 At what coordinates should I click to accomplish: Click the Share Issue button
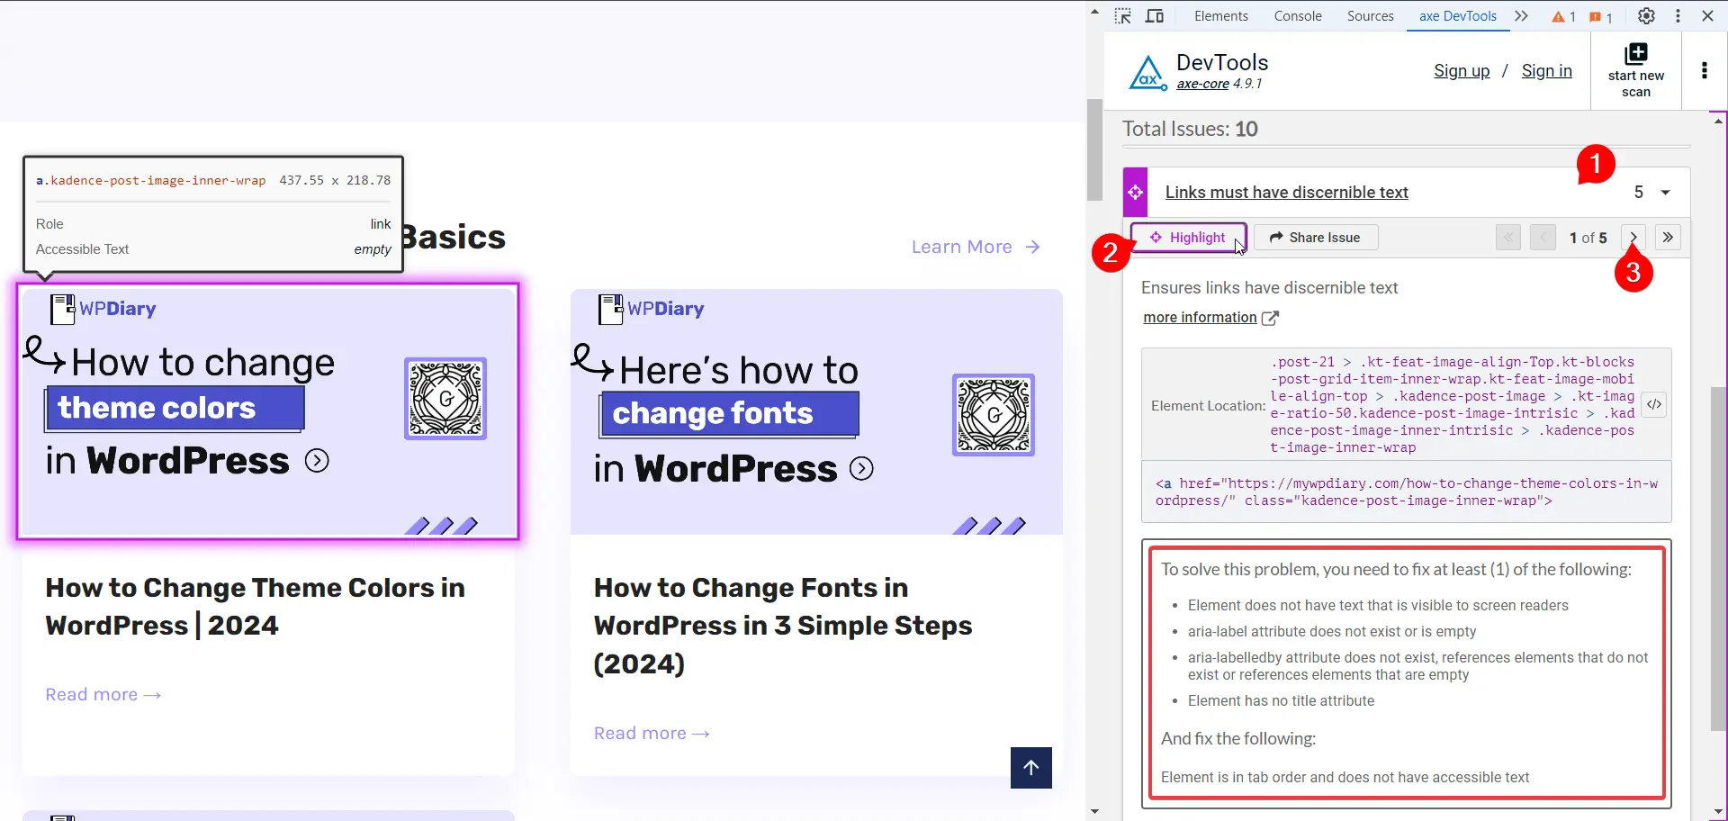point(1315,238)
